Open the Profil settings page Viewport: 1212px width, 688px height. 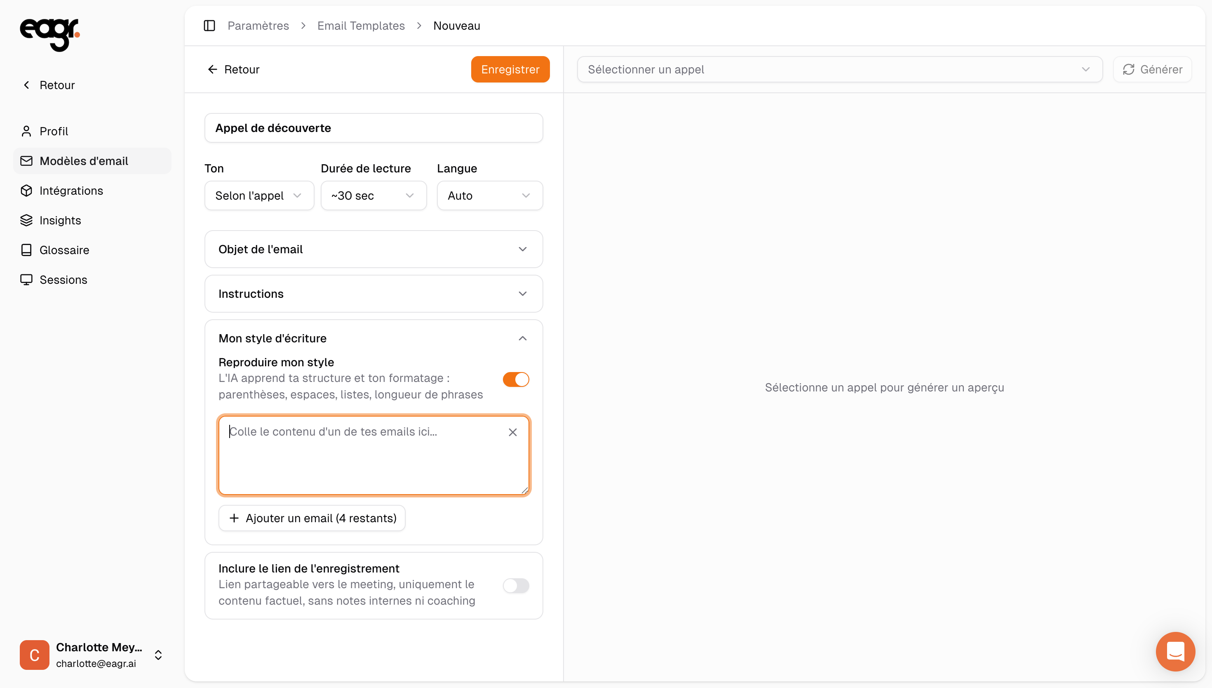coord(54,131)
